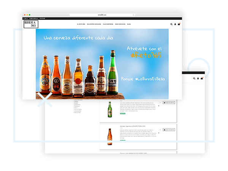Click the Twitter icon in the black top bar

25,19
